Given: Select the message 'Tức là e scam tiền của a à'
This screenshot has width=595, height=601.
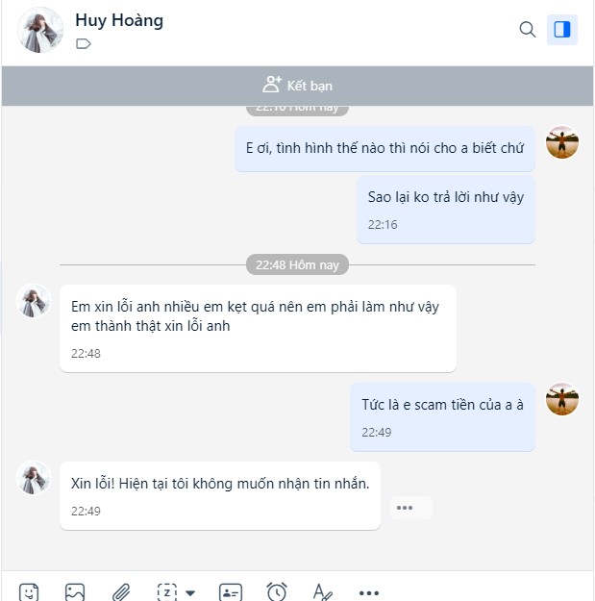Looking at the screenshot, I should click(442, 417).
